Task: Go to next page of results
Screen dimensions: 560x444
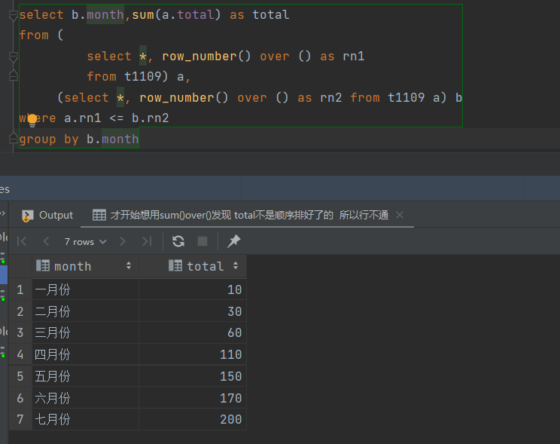Action: (123, 241)
